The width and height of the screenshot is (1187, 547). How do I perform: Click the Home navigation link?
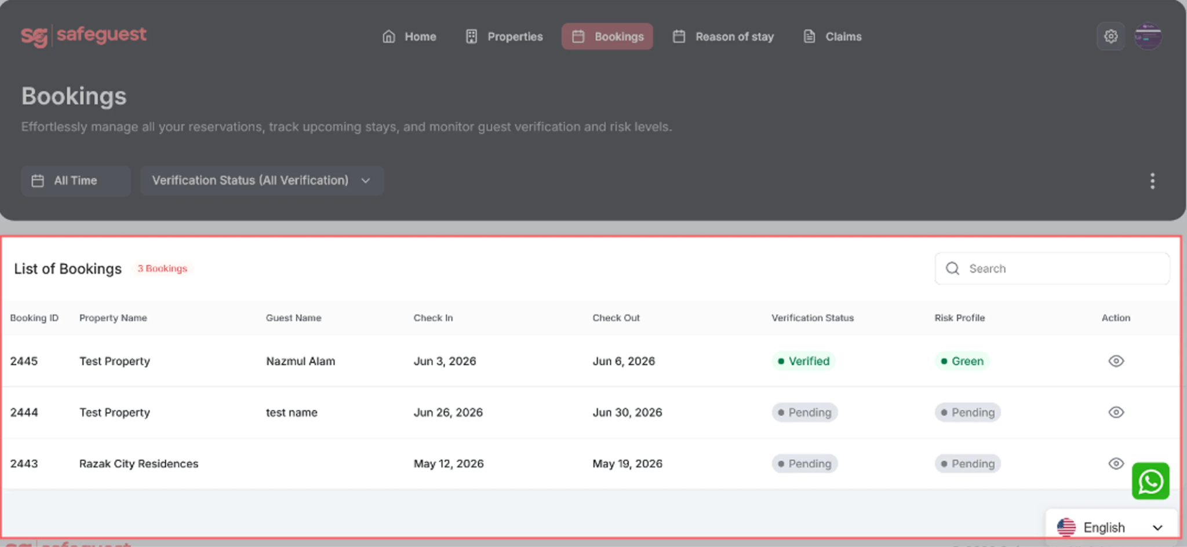point(409,36)
